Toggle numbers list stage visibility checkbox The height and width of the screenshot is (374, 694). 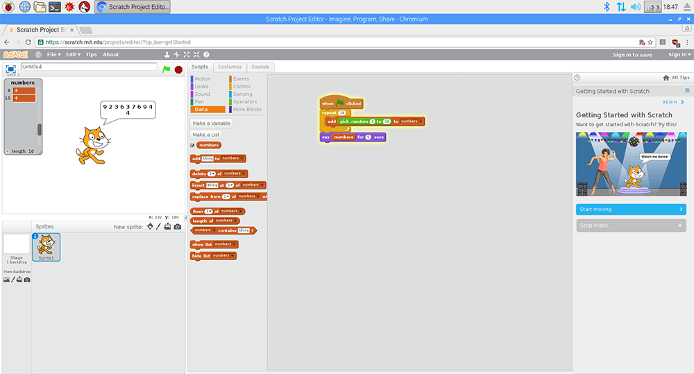[192, 145]
